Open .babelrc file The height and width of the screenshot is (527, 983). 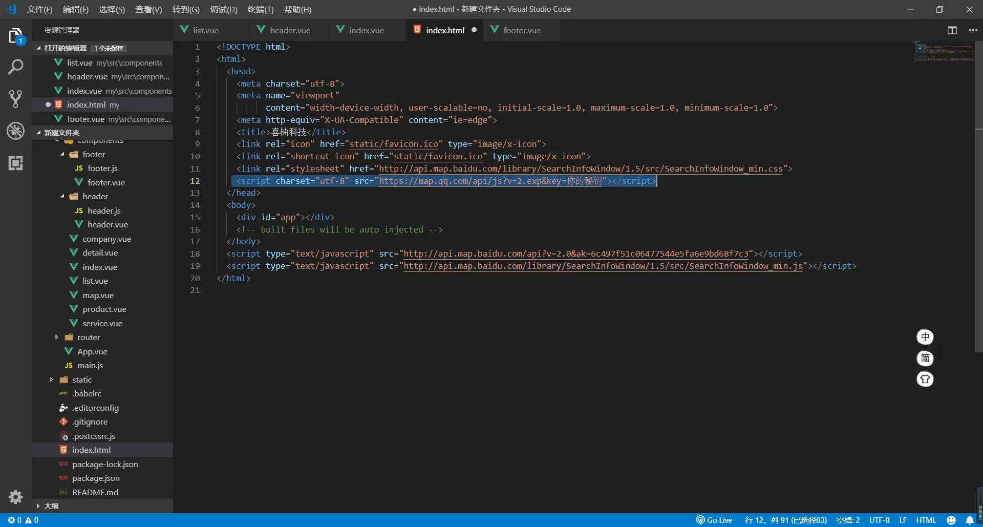click(x=102, y=394)
